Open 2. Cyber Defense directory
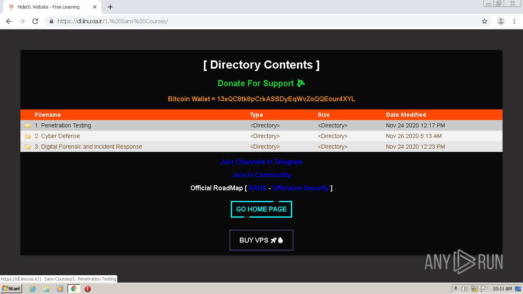This screenshot has width=523, height=294. [57, 136]
